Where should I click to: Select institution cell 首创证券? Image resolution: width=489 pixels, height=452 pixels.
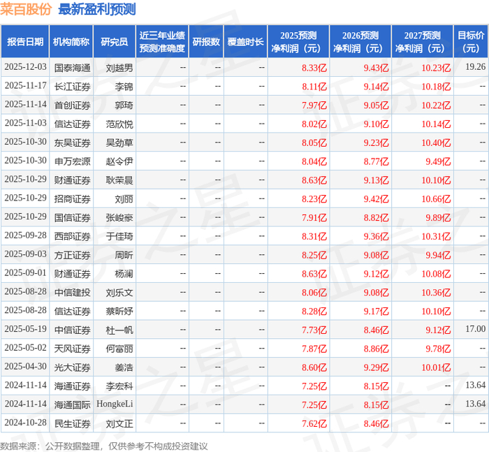pos(73,105)
